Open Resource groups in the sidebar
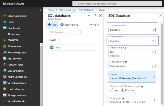The width and height of the screenshot is (164, 106). pyautogui.click(x=17, y=52)
